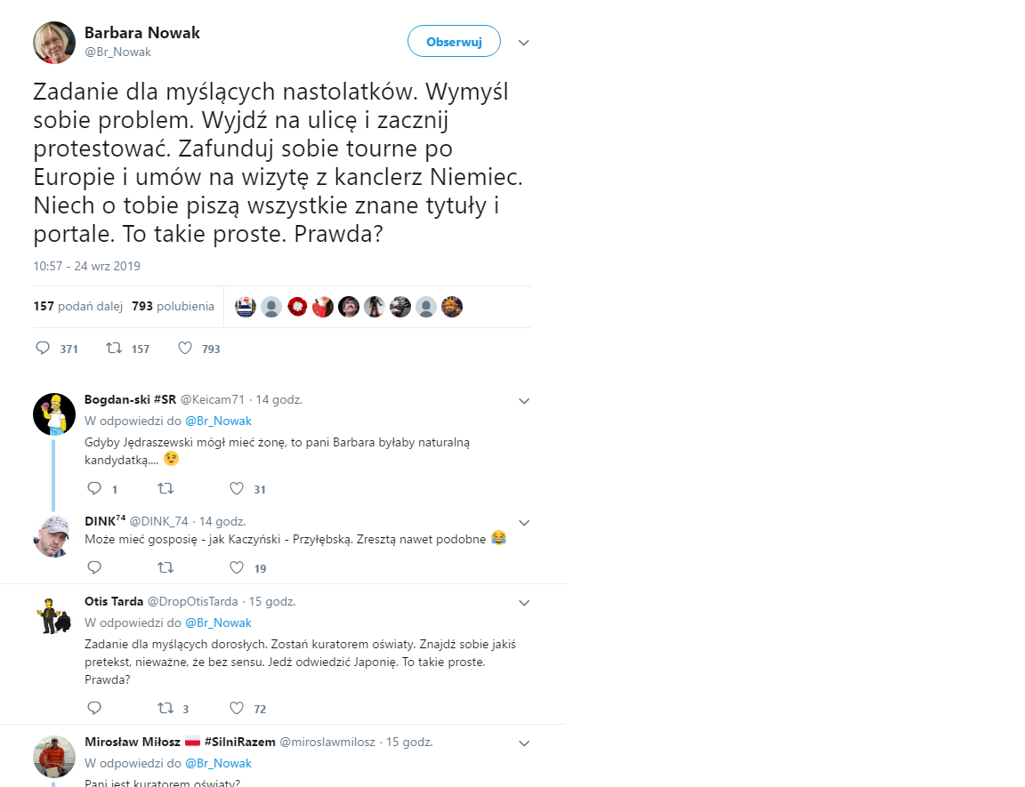Screen dimensions: 1025x787
Task: Expand options menu on Bogdan-ski's reply
Action: 524,401
